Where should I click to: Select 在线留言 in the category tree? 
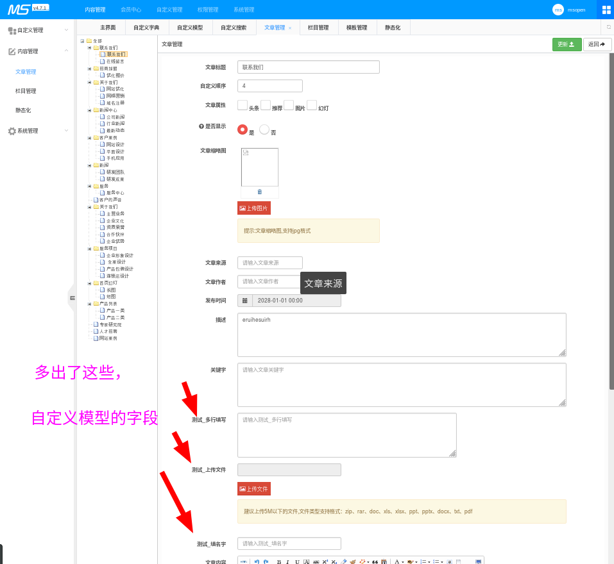click(x=115, y=62)
